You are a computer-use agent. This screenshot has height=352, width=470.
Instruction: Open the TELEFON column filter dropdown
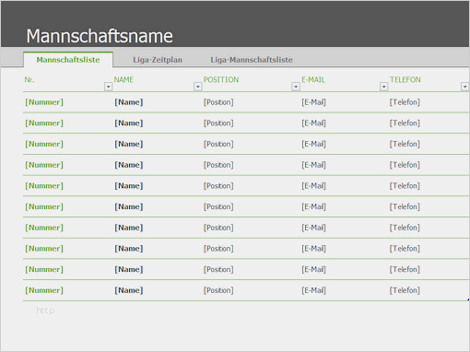click(x=464, y=87)
